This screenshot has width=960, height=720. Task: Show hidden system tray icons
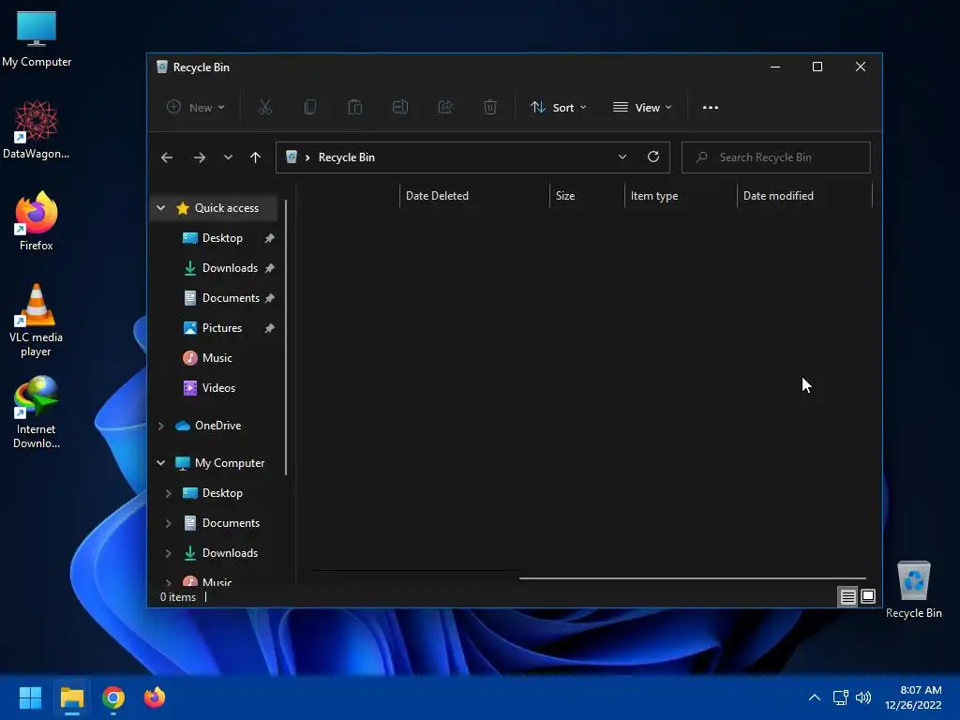tap(815, 697)
